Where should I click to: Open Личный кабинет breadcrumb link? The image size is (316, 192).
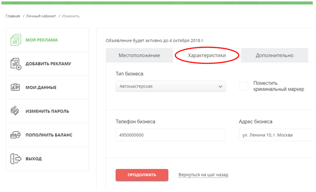pos(41,16)
